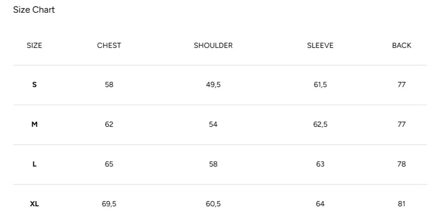Click chest value 65 for size L
Screen dimensions: 436x221
[109, 164]
